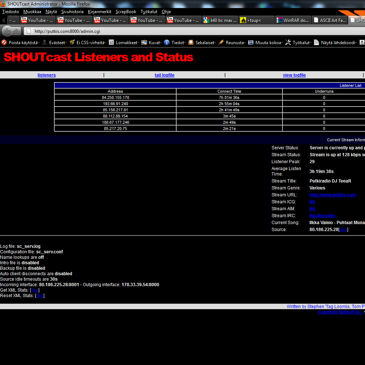Switch to the >tsup< tab
Screen dimensions: 365x365
pos(257,20)
